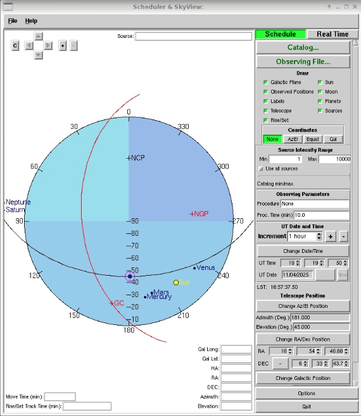
Task: Toggle the Galactic Plane draw checkbox
Action: pos(265,82)
